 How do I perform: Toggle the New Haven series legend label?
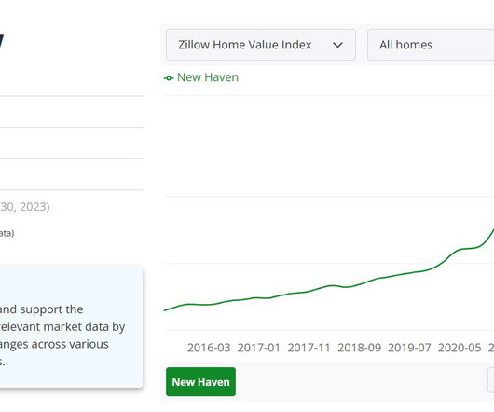click(208, 77)
